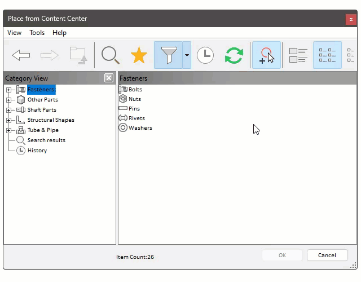
Task: Click the Tube & Pipe valve icon
Action: pyautogui.click(x=21, y=130)
